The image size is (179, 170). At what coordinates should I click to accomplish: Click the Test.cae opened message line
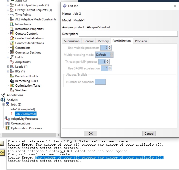click(x=68, y=151)
